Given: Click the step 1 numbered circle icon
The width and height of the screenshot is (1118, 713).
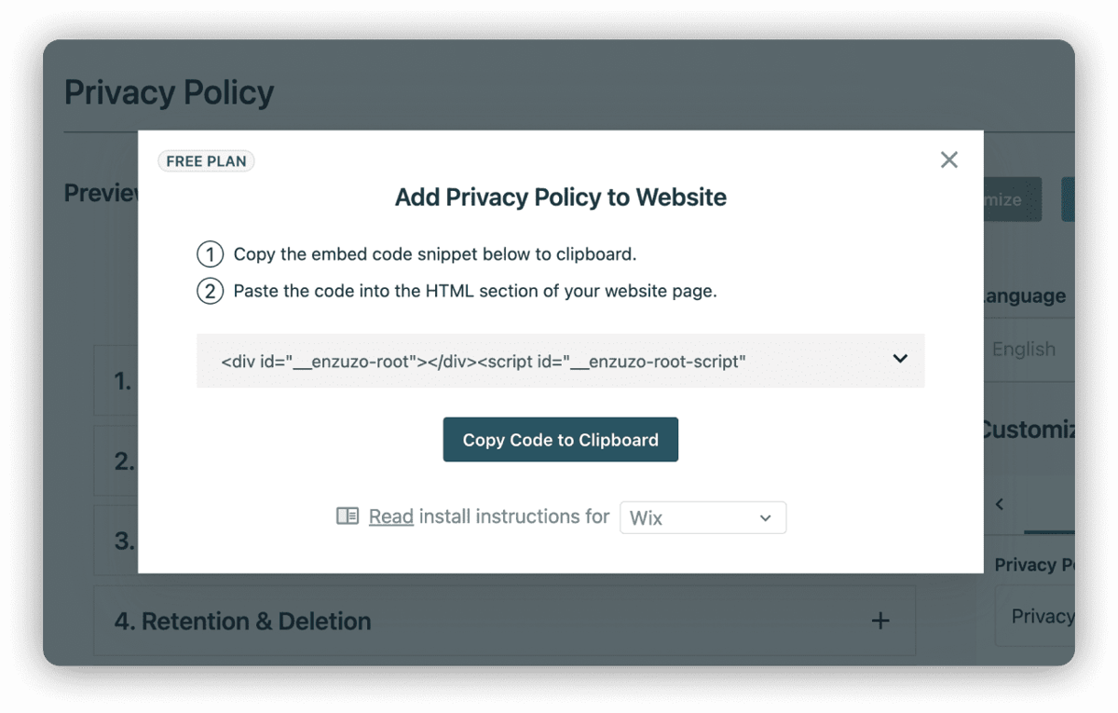Looking at the screenshot, I should pyautogui.click(x=210, y=254).
